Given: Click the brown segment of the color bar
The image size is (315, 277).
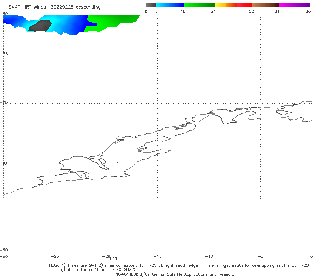Looking at the screenshot, I should (x=265, y=5).
